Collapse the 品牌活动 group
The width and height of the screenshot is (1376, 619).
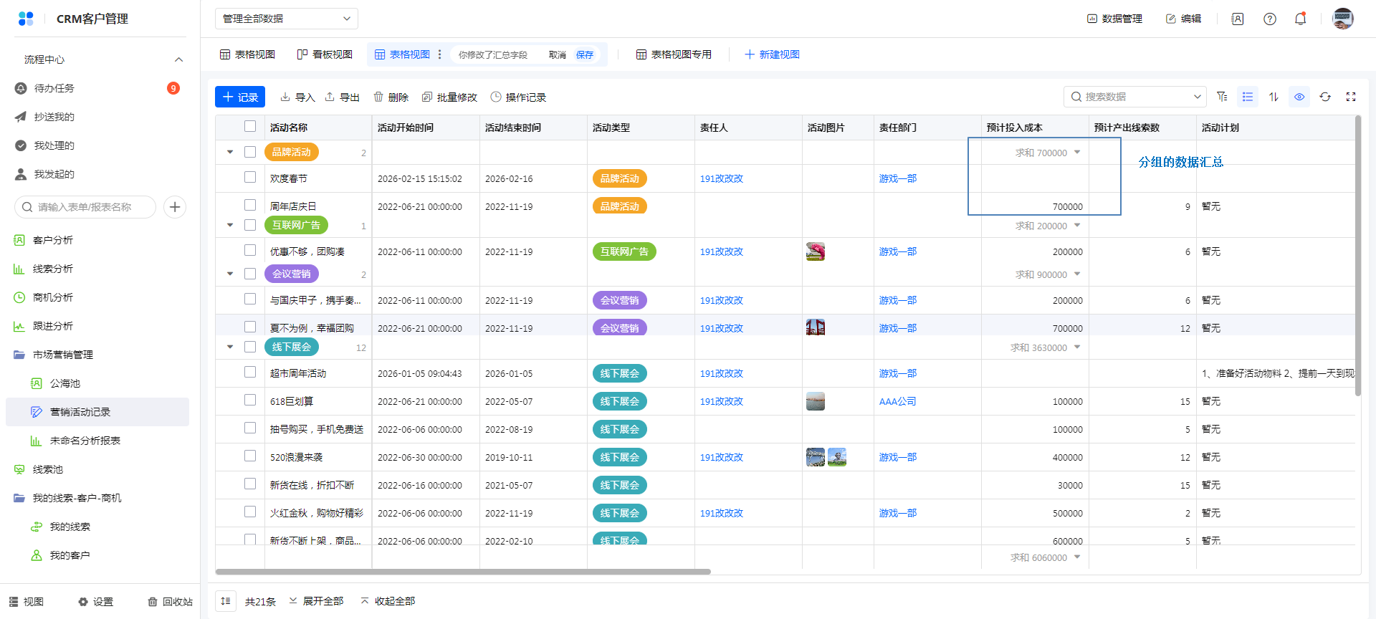pyautogui.click(x=230, y=152)
